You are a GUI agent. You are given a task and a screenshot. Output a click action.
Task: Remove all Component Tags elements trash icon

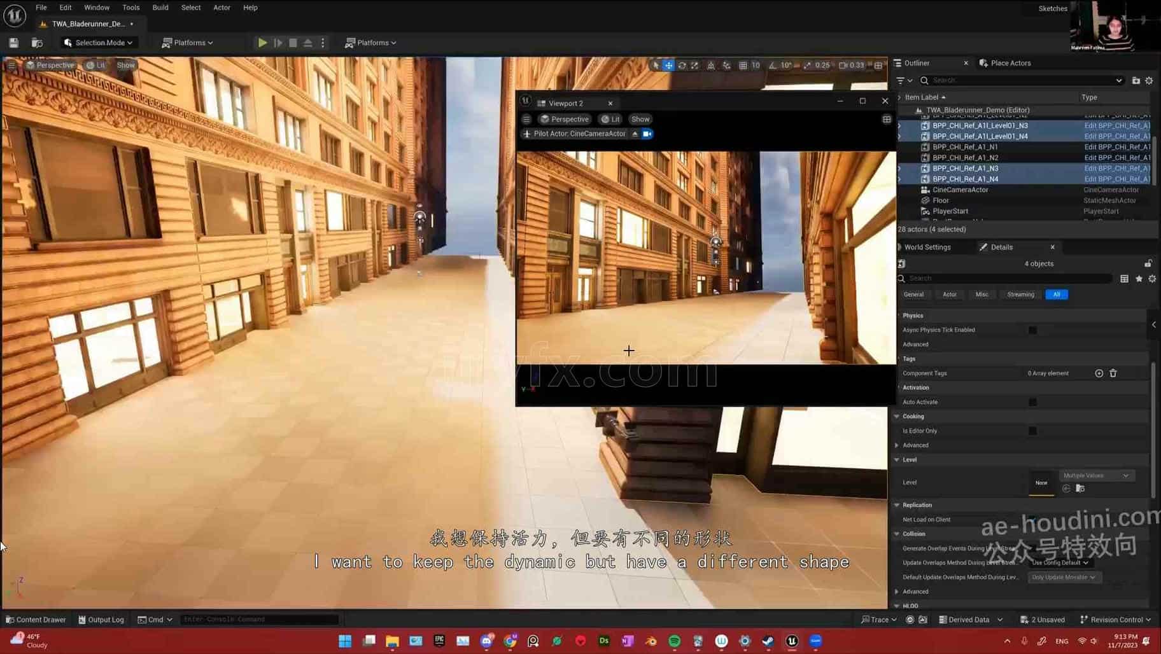[1113, 373]
